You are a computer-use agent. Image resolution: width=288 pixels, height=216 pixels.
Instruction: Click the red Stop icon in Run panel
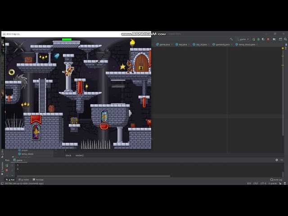7,170
